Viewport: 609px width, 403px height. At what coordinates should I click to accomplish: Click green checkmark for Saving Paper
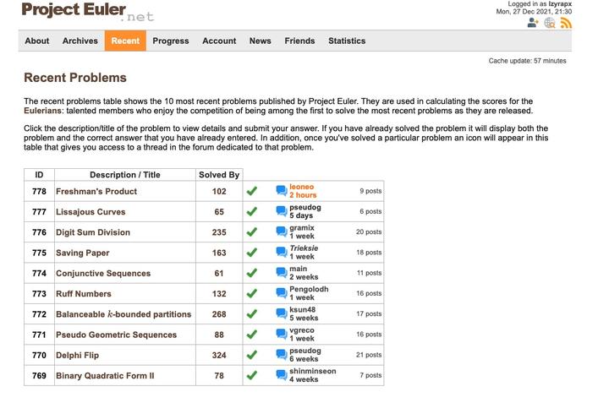251,253
